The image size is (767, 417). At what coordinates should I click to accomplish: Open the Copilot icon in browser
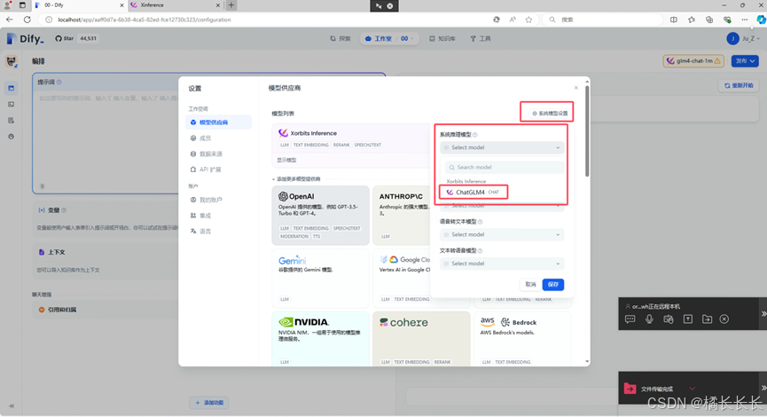(761, 20)
